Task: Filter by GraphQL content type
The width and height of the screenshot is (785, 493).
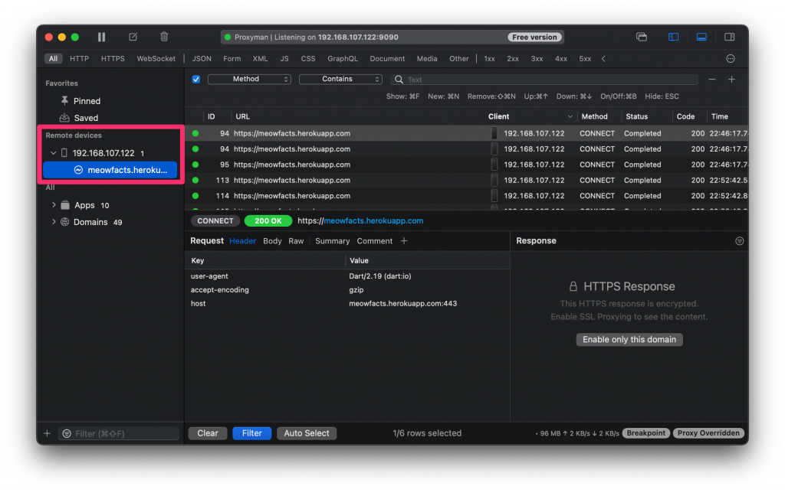Action: point(343,58)
